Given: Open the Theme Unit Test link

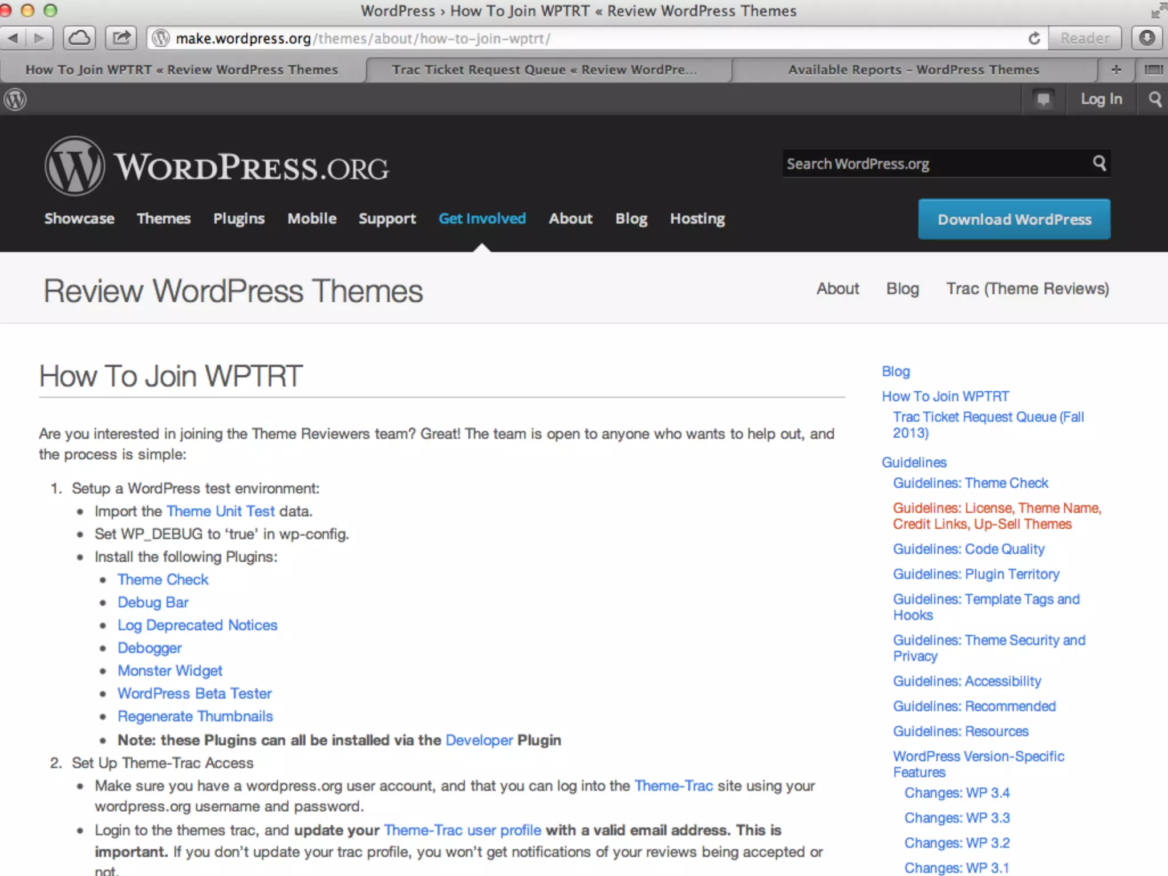Looking at the screenshot, I should coord(221,511).
